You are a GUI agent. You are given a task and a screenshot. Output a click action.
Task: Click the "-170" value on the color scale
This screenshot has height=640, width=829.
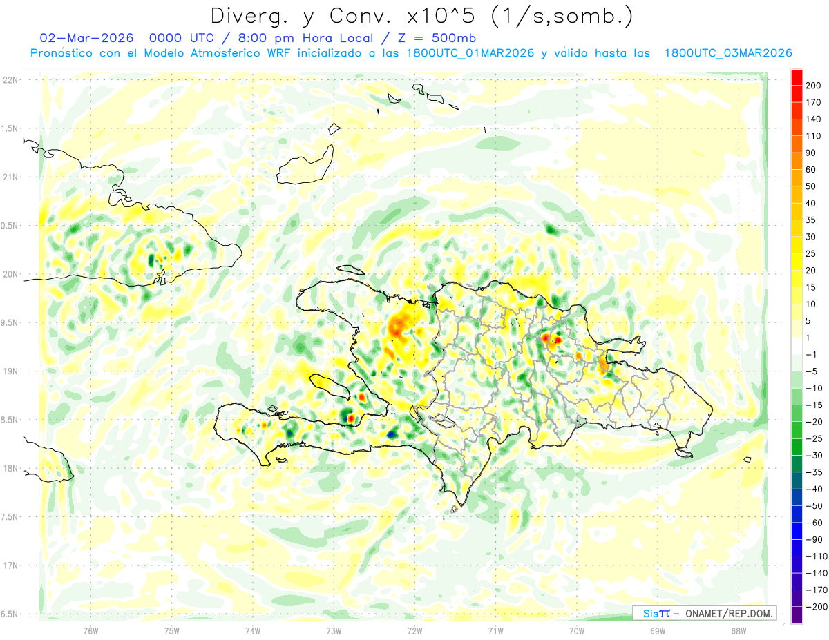click(815, 590)
